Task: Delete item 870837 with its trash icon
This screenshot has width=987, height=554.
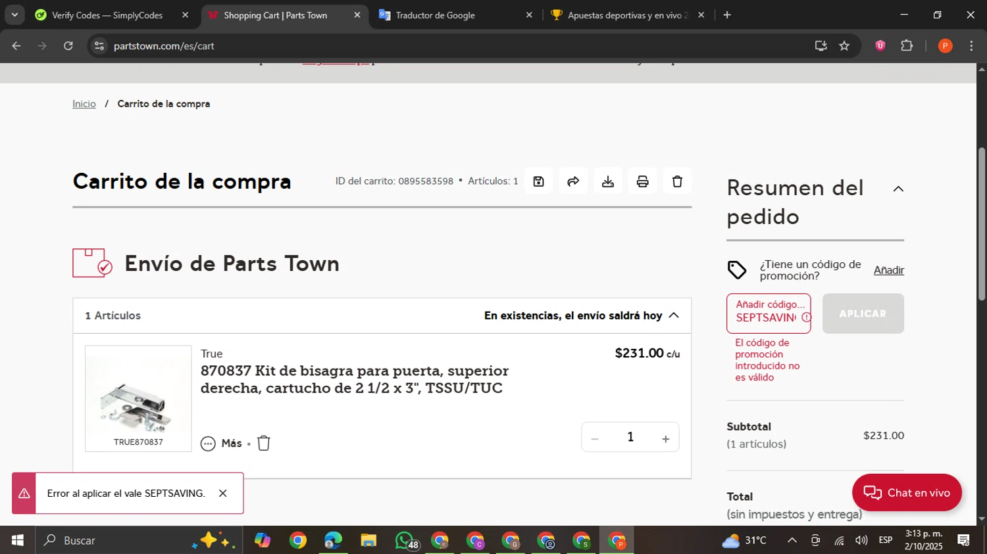Action: (x=264, y=443)
